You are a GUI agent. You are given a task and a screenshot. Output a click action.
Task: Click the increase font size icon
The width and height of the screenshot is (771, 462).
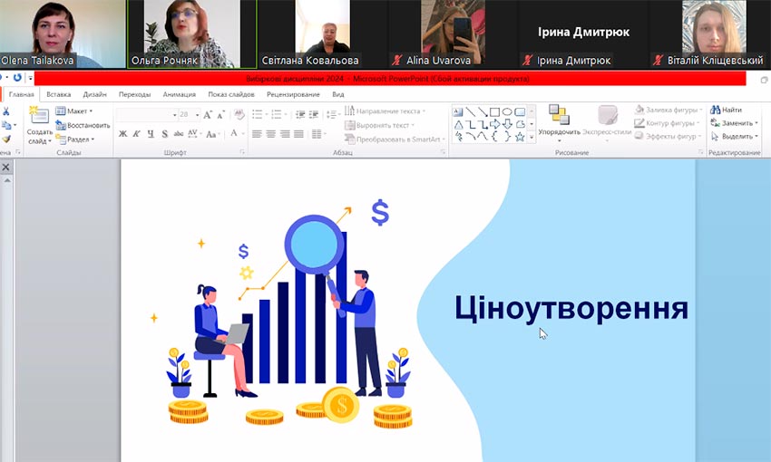(x=208, y=114)
